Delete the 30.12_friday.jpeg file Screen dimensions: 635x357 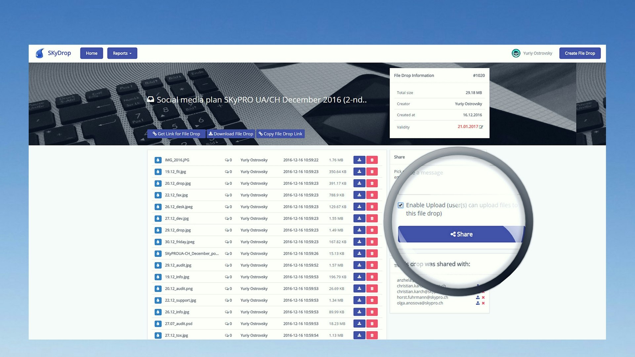(x=372, y=242)
